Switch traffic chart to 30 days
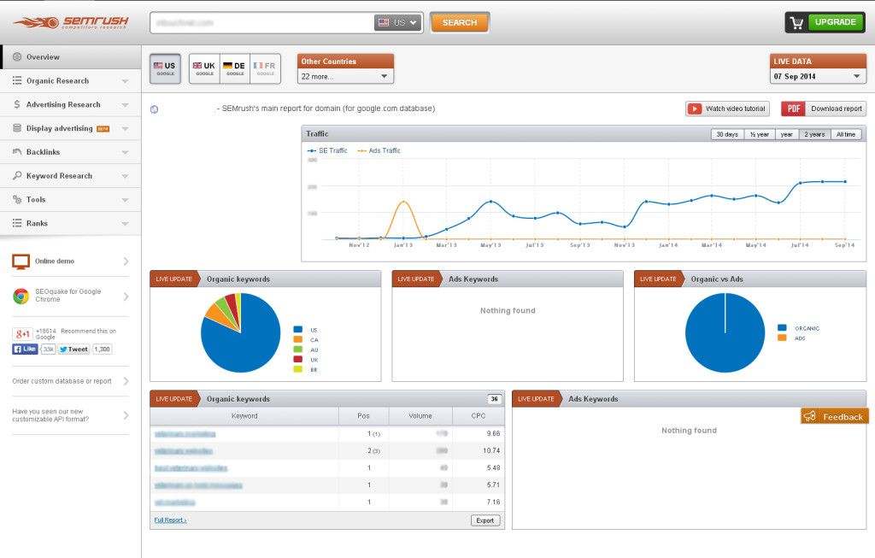Image resolution: width=875 pixels, height=558 pixels. click(x=727, y=134)
